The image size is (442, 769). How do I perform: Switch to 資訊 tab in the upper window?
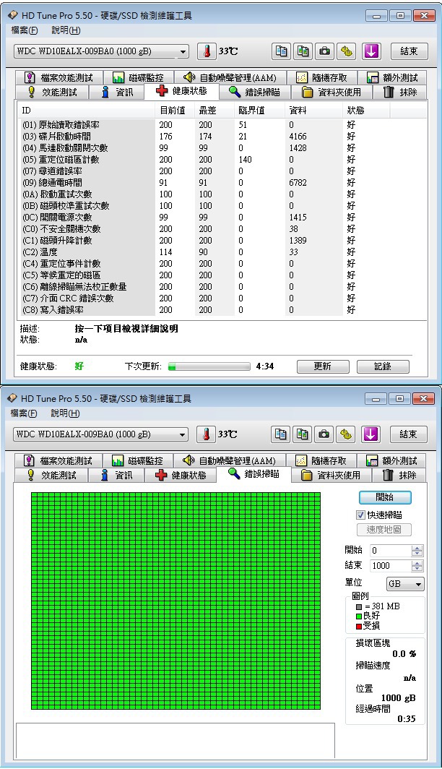[116, 93]
